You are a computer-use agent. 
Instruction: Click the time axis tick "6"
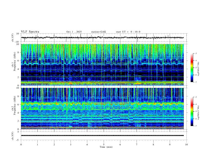(x=120, y=145)
